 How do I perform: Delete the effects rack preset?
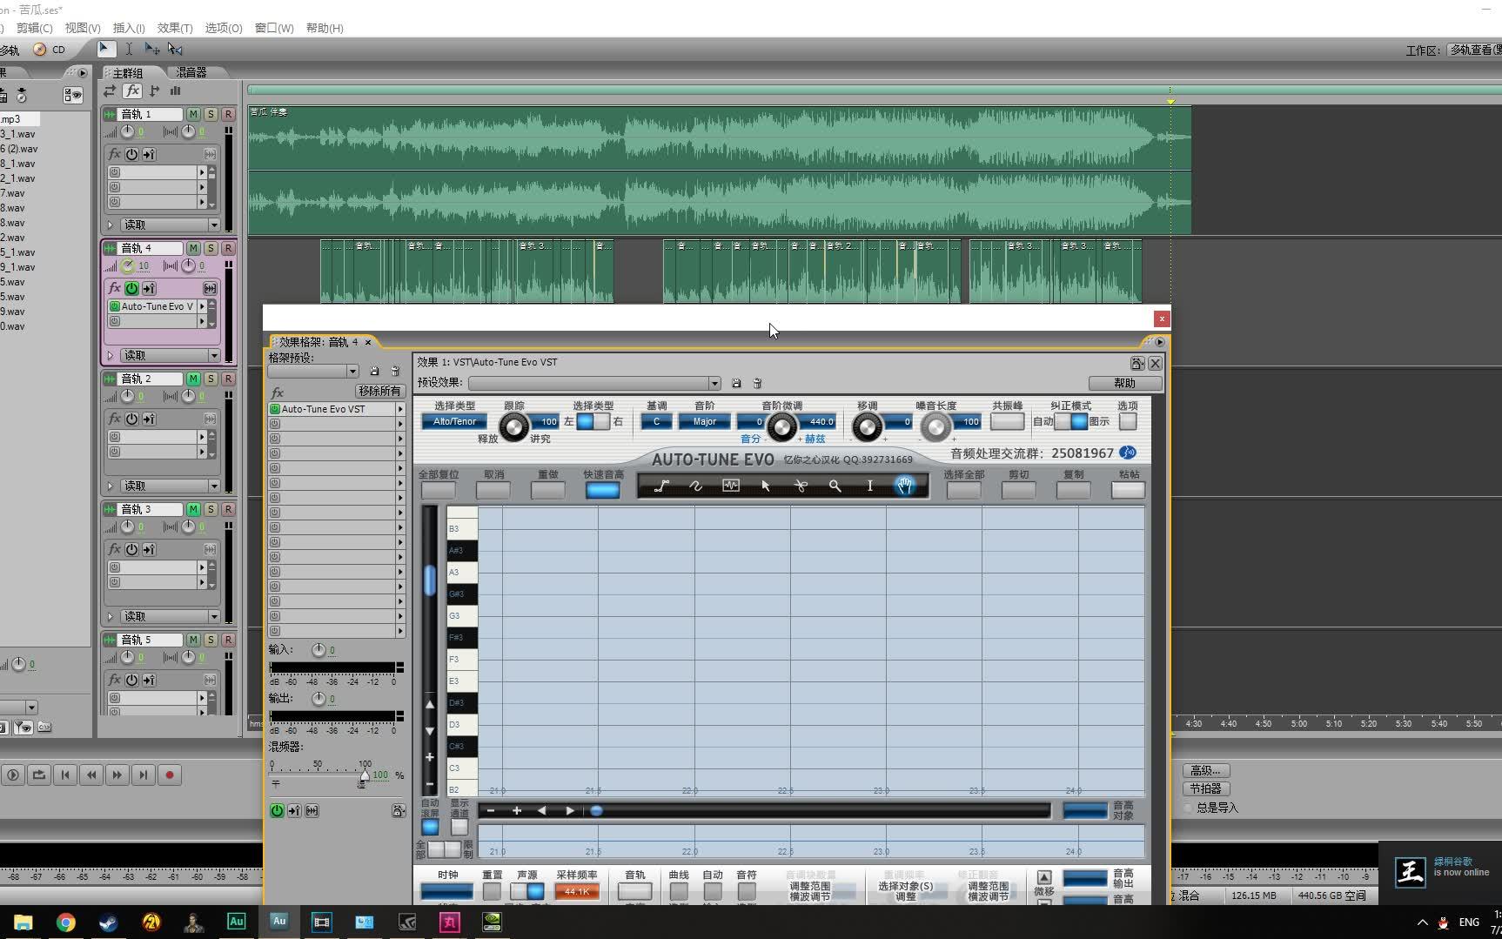click(x=395, y=372)
